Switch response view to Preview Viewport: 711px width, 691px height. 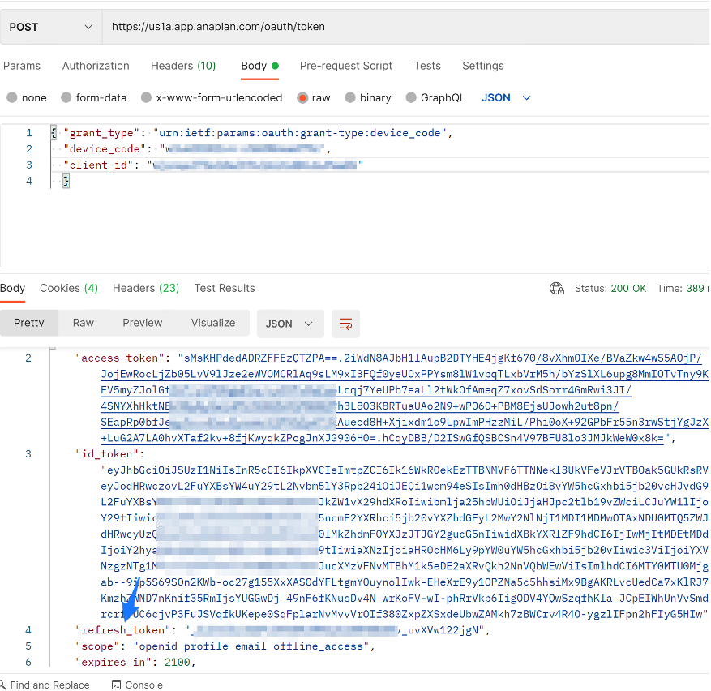point(143,323)
